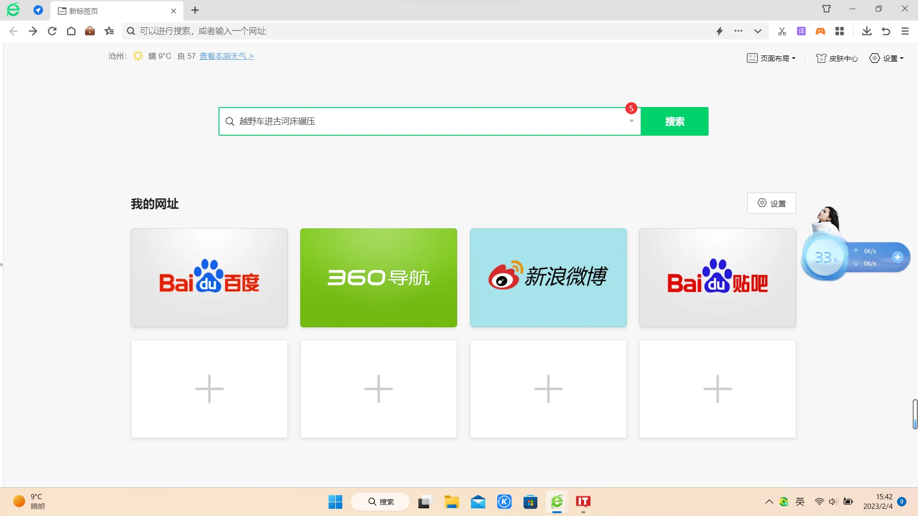The height and width of the screenshot is (516, 918).
Task: Click the undo closed tab icon
Action: 886,31
